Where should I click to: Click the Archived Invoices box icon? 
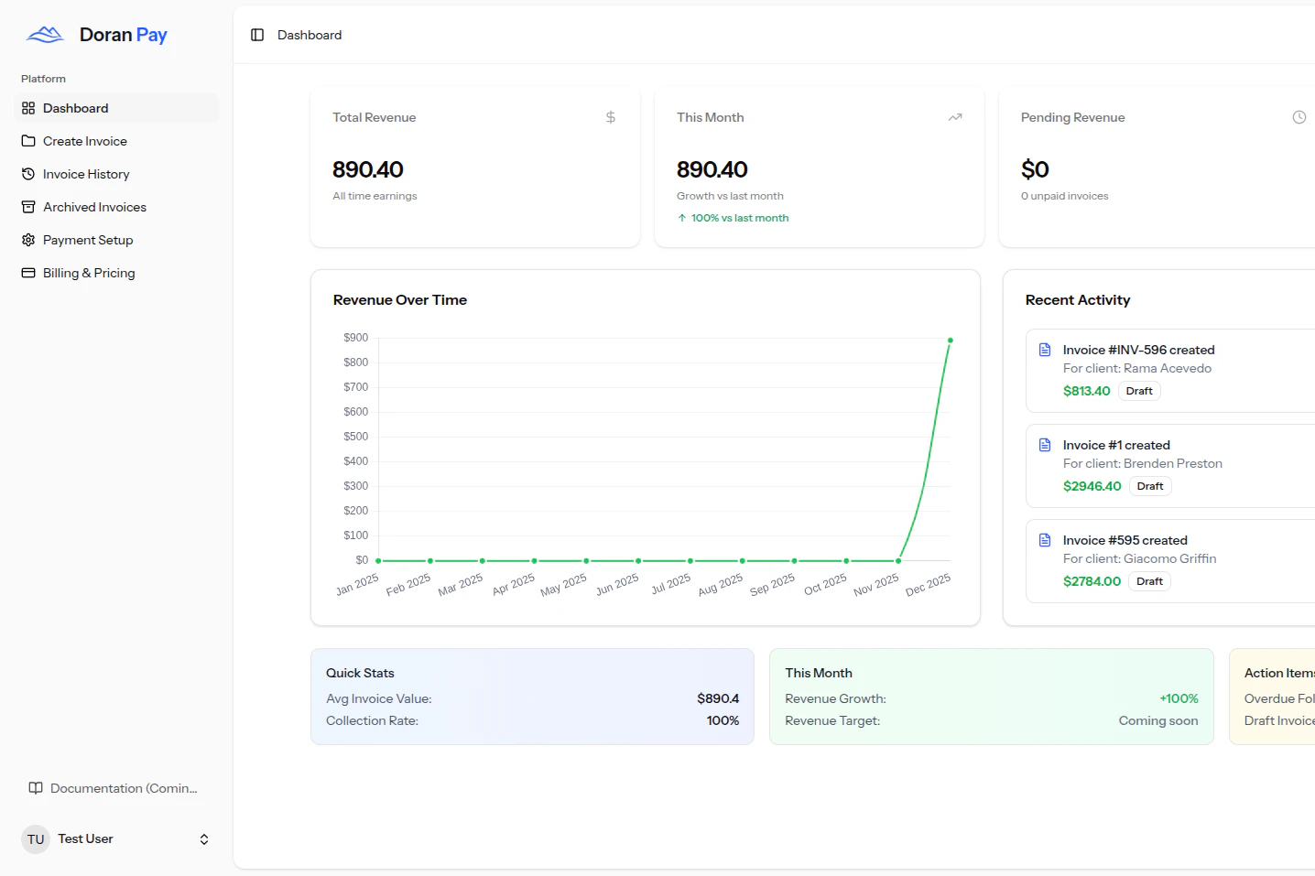[x=27, y=206]
